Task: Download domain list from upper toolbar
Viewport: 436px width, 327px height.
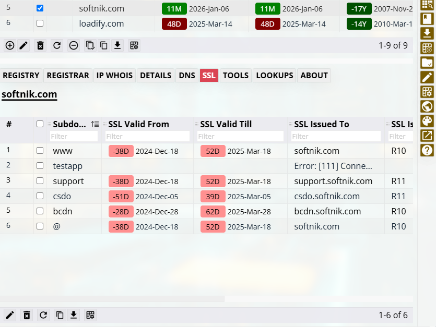Action: (117, 45)
